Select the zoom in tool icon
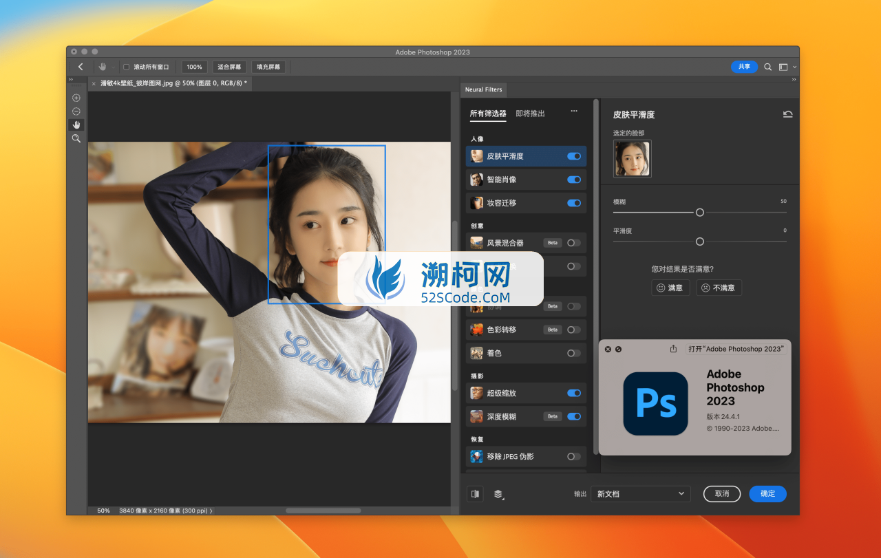881x558 pixels. coord(76,98)
